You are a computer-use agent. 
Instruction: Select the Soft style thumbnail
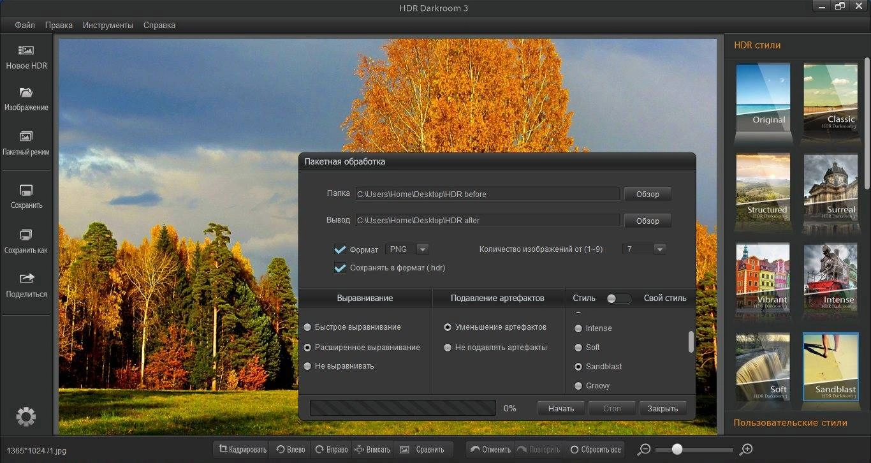tap(763, 367)
